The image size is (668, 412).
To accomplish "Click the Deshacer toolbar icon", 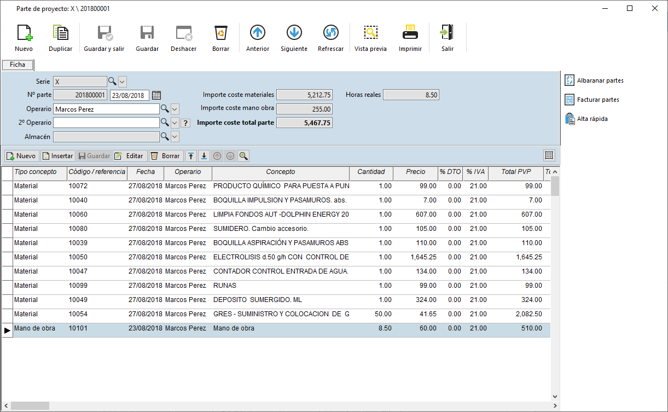I will coord(183,33).
